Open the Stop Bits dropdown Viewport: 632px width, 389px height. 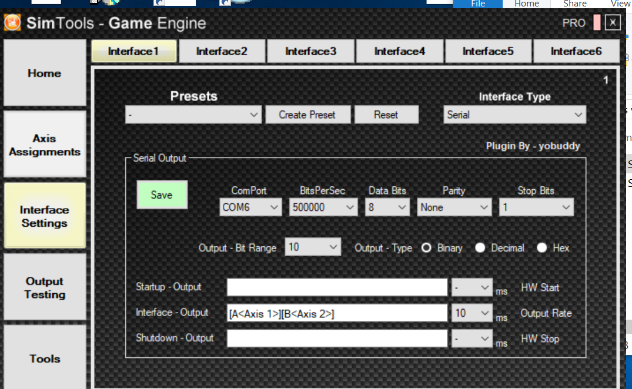click(537, 207)
